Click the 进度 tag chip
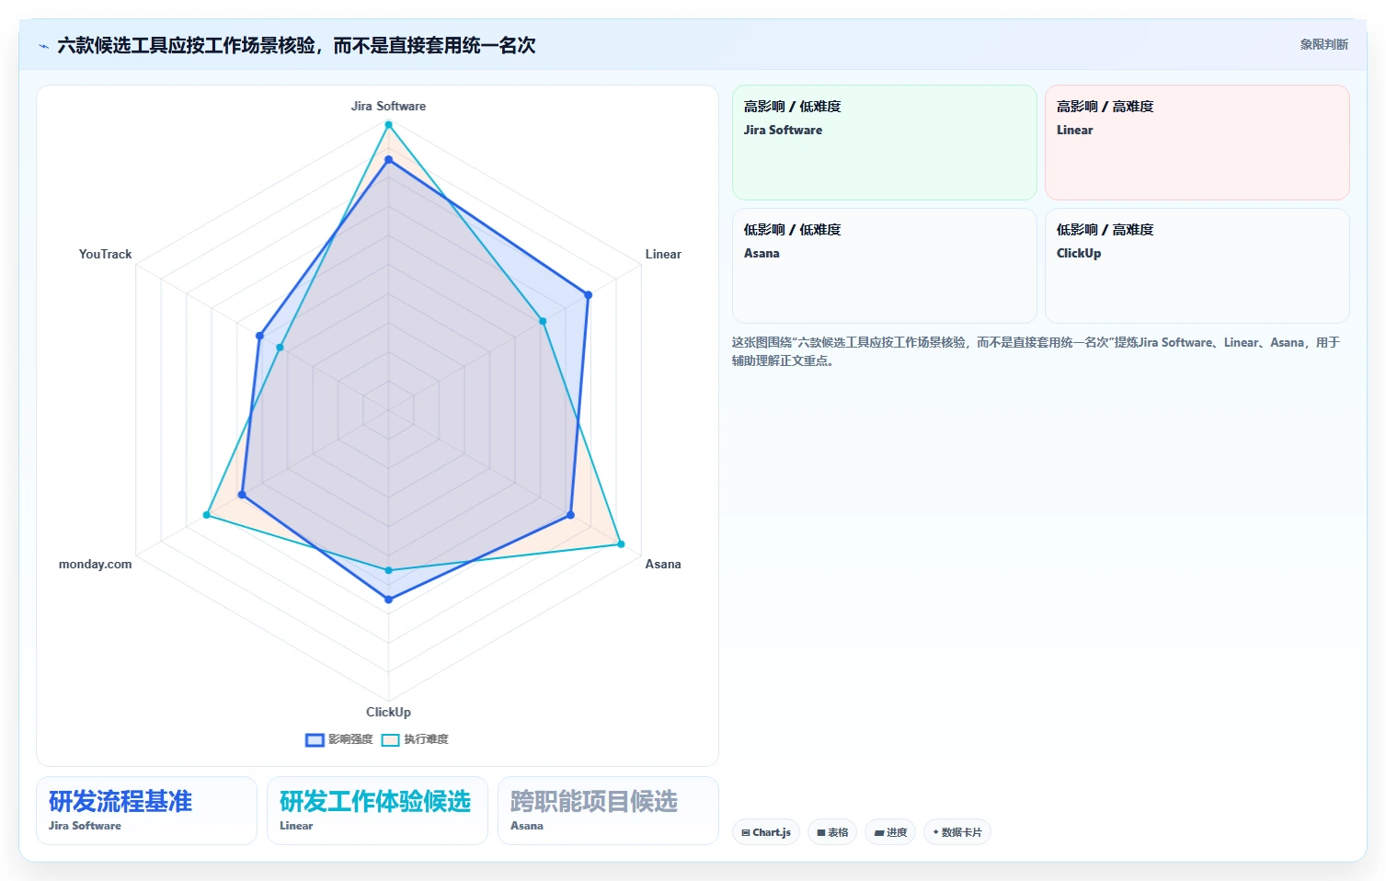1386x881 pixels. [x=890, y=832]
